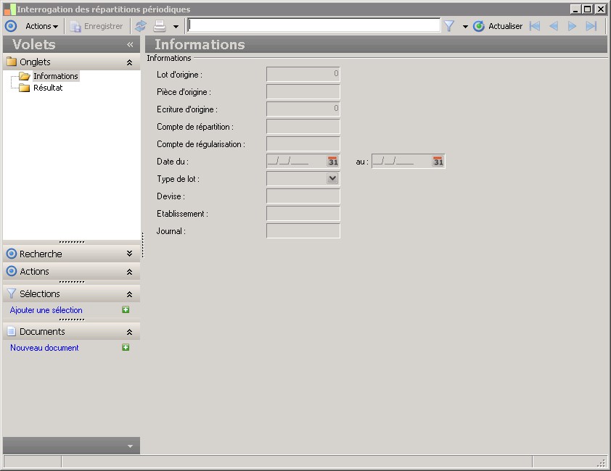611x471 pixels.
Task: Open the print options dropdown arrow
Action: [176, 27]
